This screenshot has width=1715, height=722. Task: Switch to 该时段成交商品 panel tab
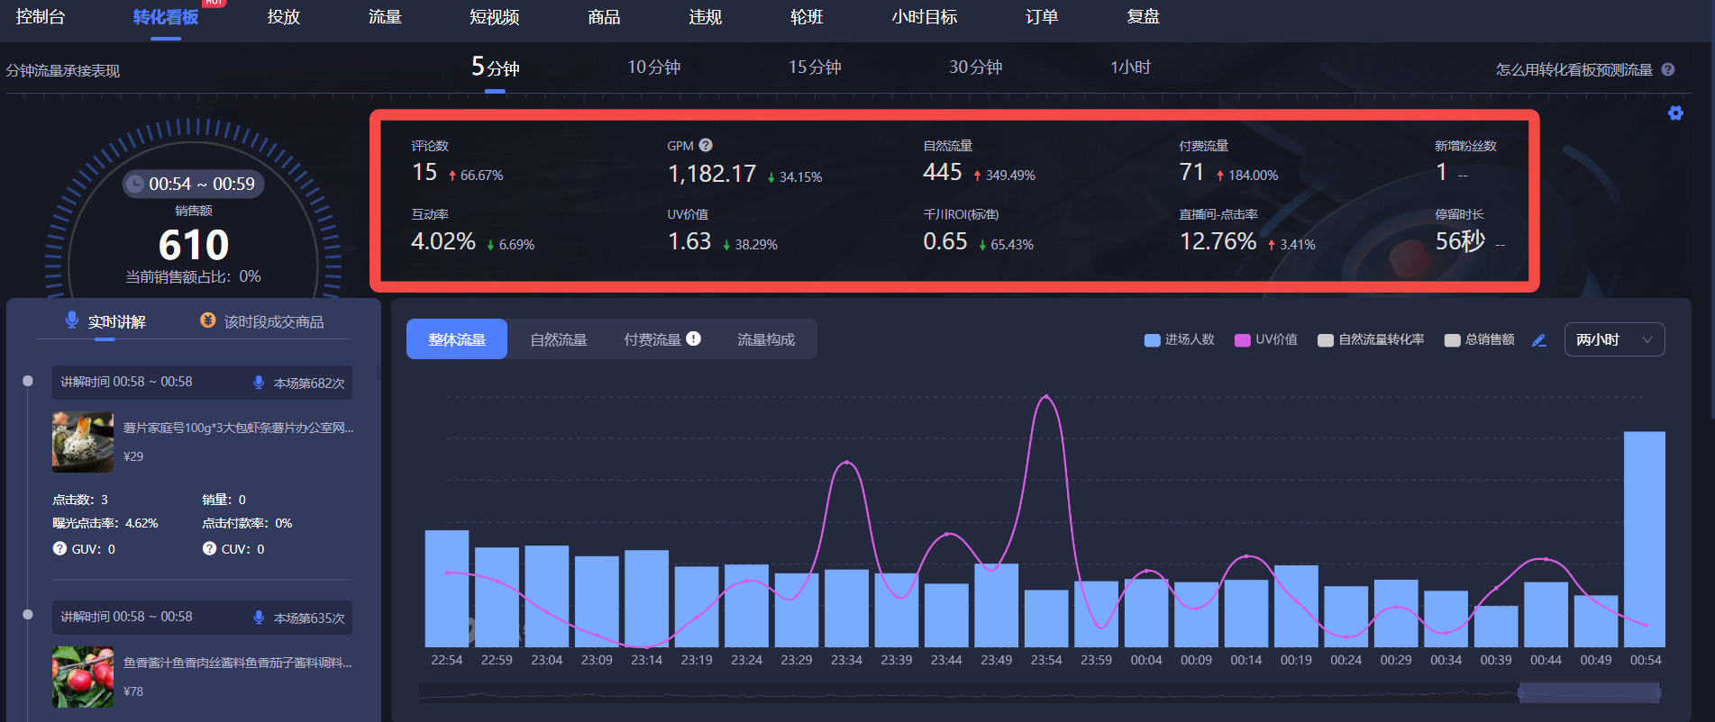274,321
